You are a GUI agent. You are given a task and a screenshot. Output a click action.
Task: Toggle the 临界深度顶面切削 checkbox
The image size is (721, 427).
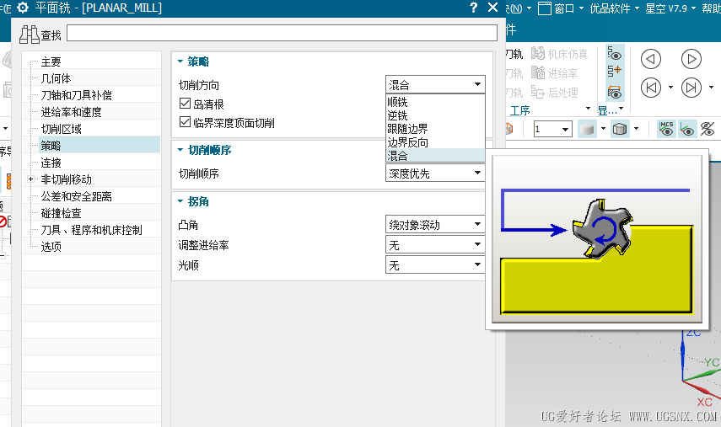185,122
